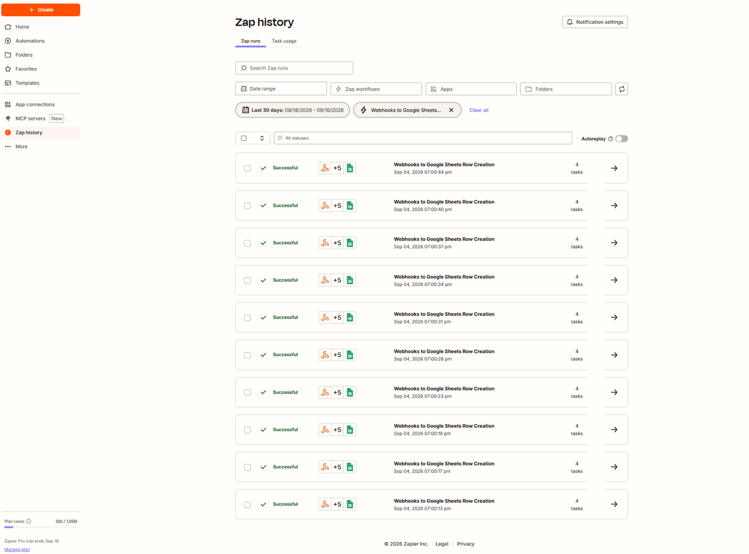Open Notification settings
The height and width of the screenshot is (554, 749).
pos(595,22)
